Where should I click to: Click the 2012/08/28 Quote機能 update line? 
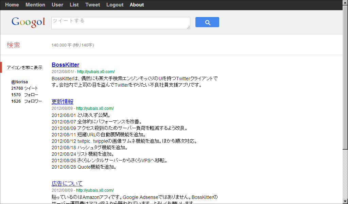[x=84, y=167]
